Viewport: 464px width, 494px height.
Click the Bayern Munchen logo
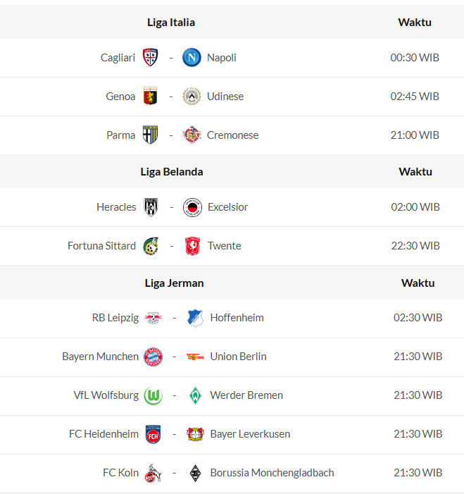point(153,357)
